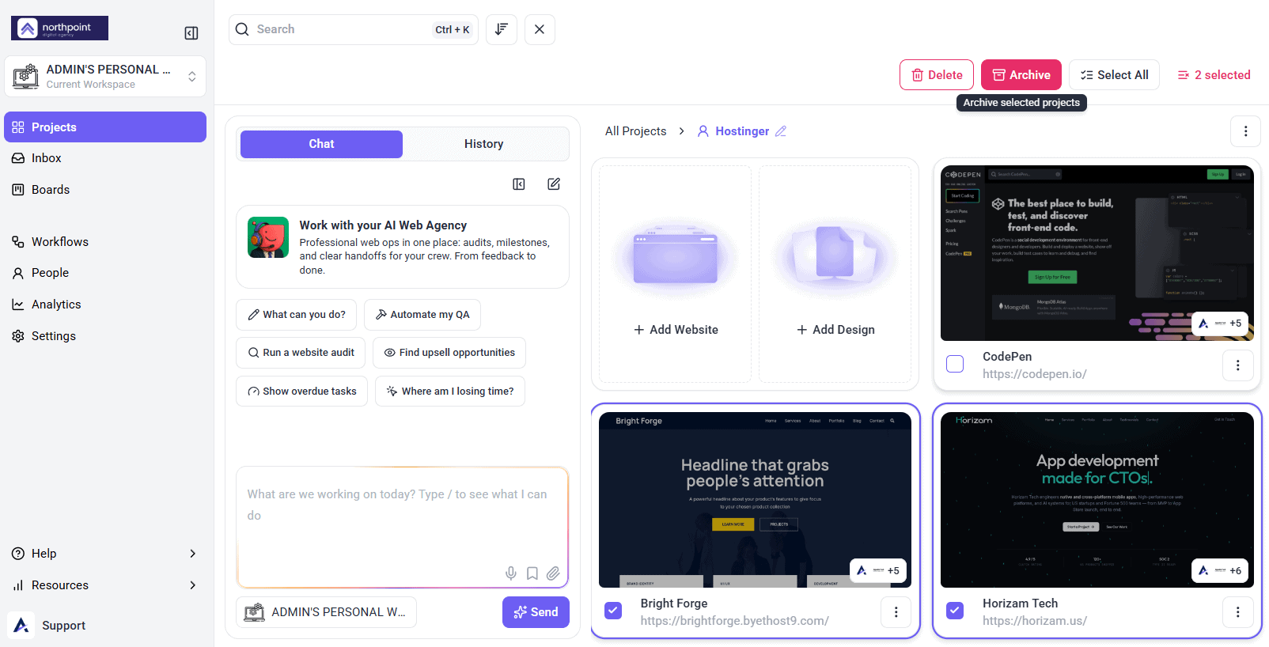Open the Bright Forge website thumbnail

(755, 500)
